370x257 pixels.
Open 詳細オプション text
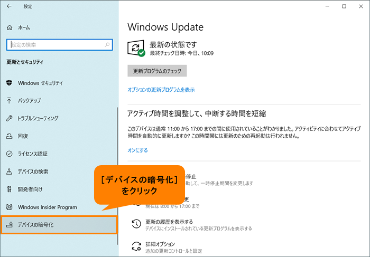click(x=160, y=244)
